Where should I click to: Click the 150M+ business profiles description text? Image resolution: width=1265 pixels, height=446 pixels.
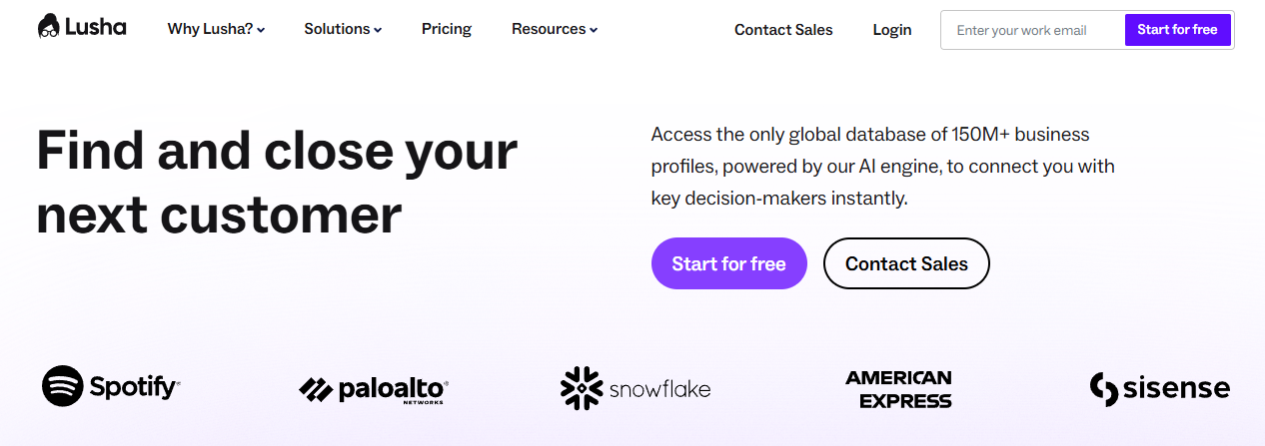coord(882,166)
